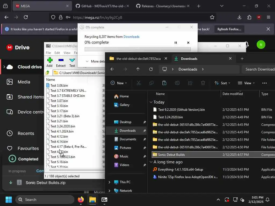Open Downloads link in recycle dialog
The height and width of the screenshot is (206, 275).
coord(131,36)
